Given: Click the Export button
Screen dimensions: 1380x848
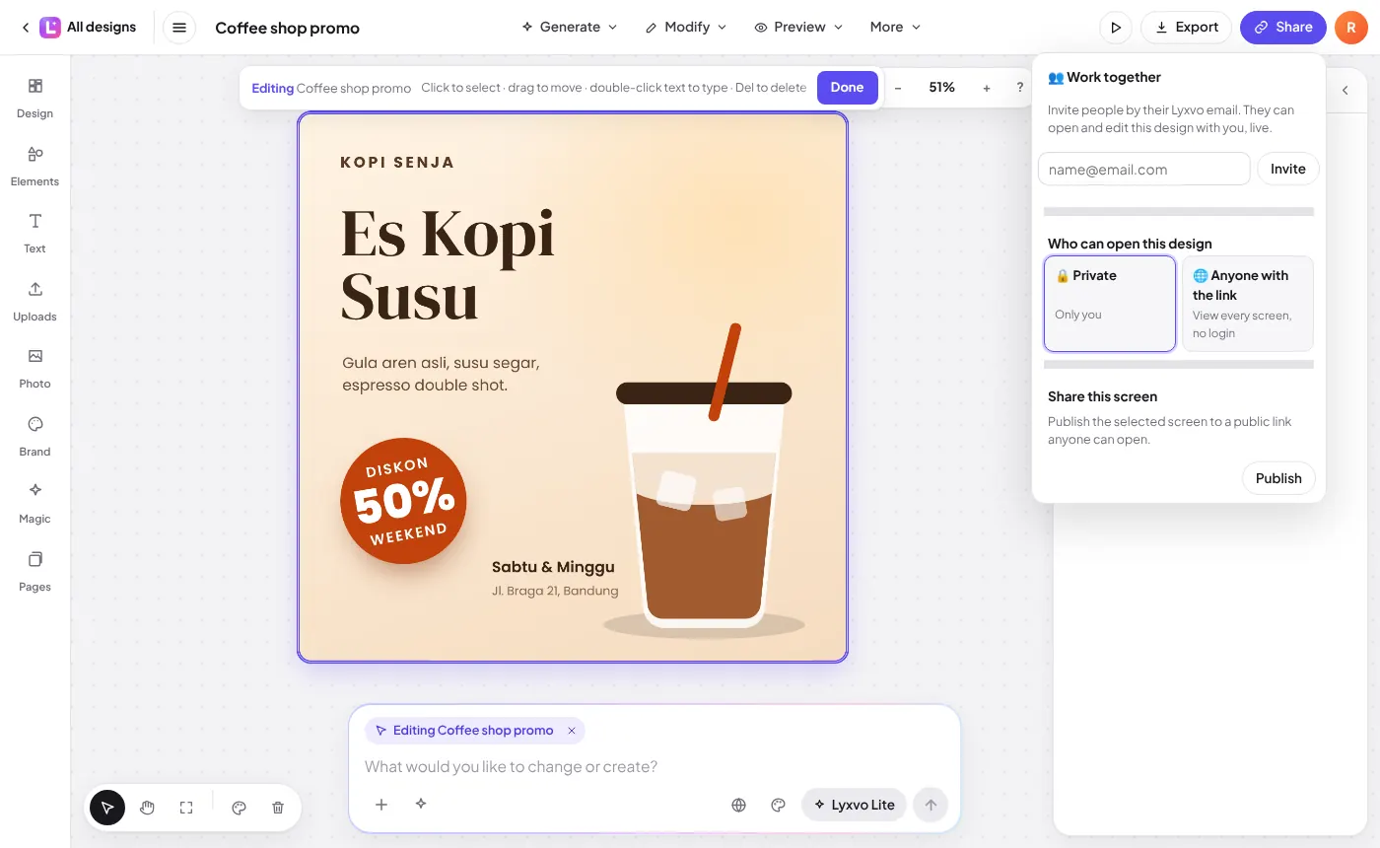Looking at the screenshot, I should tap(1187, 28).
